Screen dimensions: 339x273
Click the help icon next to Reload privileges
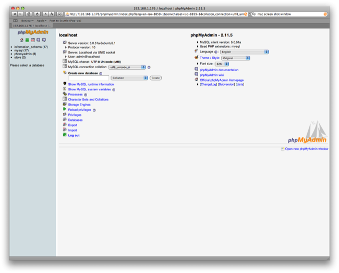(x=94, y=110)
